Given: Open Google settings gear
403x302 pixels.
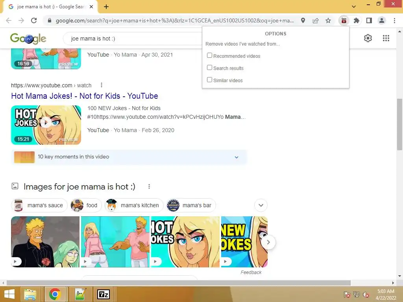Looking at the screenshot, I should [x=368, y=38].
